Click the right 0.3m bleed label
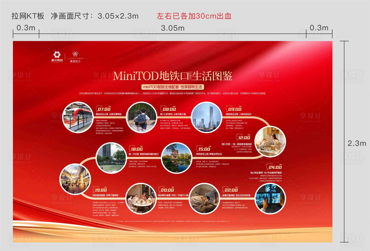The width and height of the screenshot is (370, 251). (319, 28)
